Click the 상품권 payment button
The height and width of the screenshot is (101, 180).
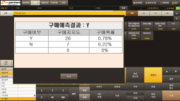coord(117,87)
